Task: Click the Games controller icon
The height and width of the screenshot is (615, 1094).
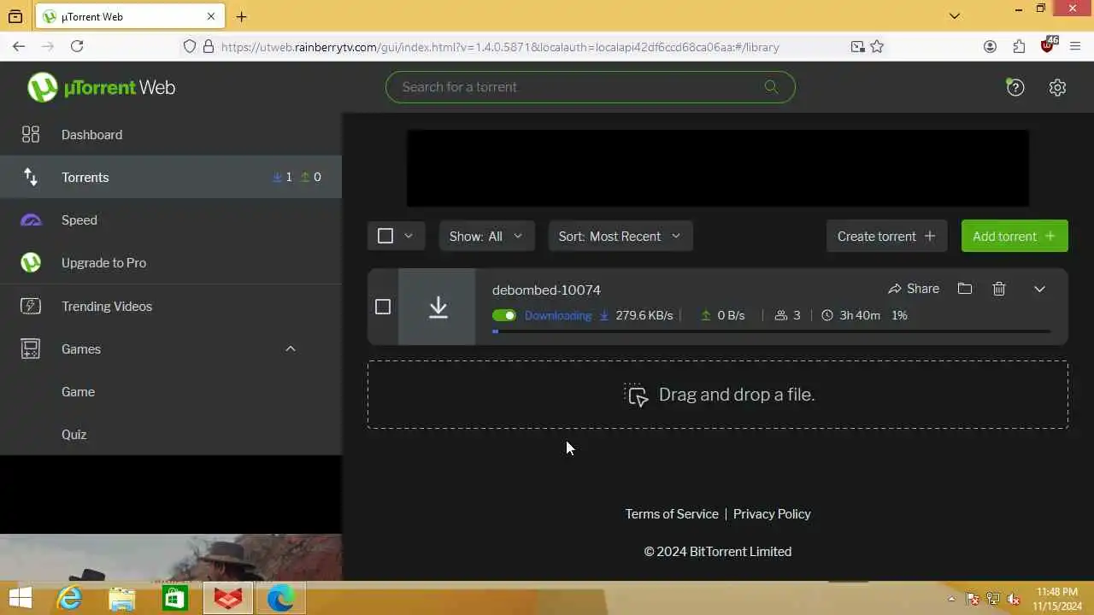Action: [31, 348]
